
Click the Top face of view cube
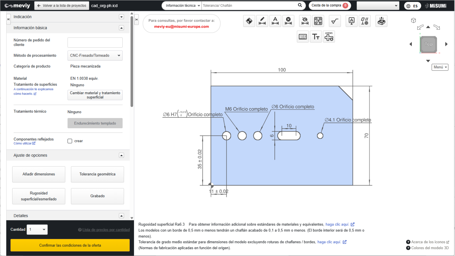[x=429, y=44]
